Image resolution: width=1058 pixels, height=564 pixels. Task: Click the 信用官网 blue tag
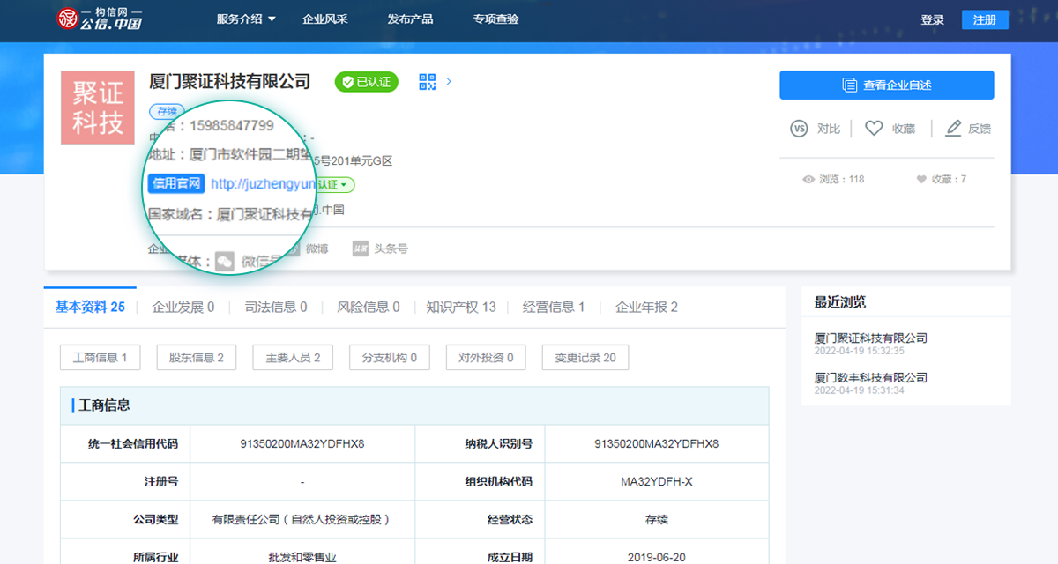pos(176,183)
